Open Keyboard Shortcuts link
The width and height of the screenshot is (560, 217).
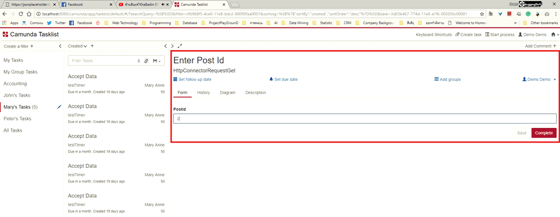[x=434, y=34]
